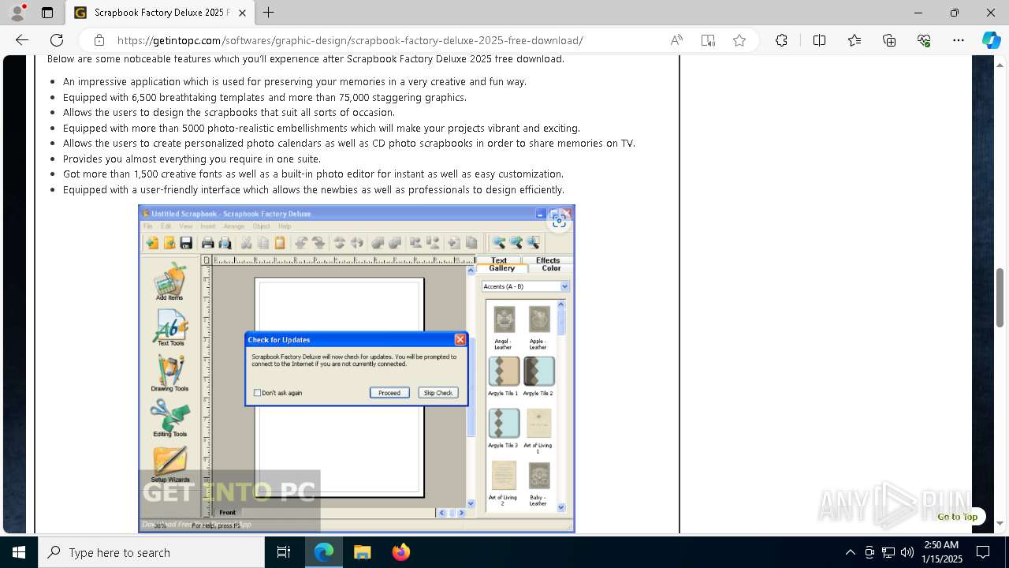Open the Favorites list

854,40
